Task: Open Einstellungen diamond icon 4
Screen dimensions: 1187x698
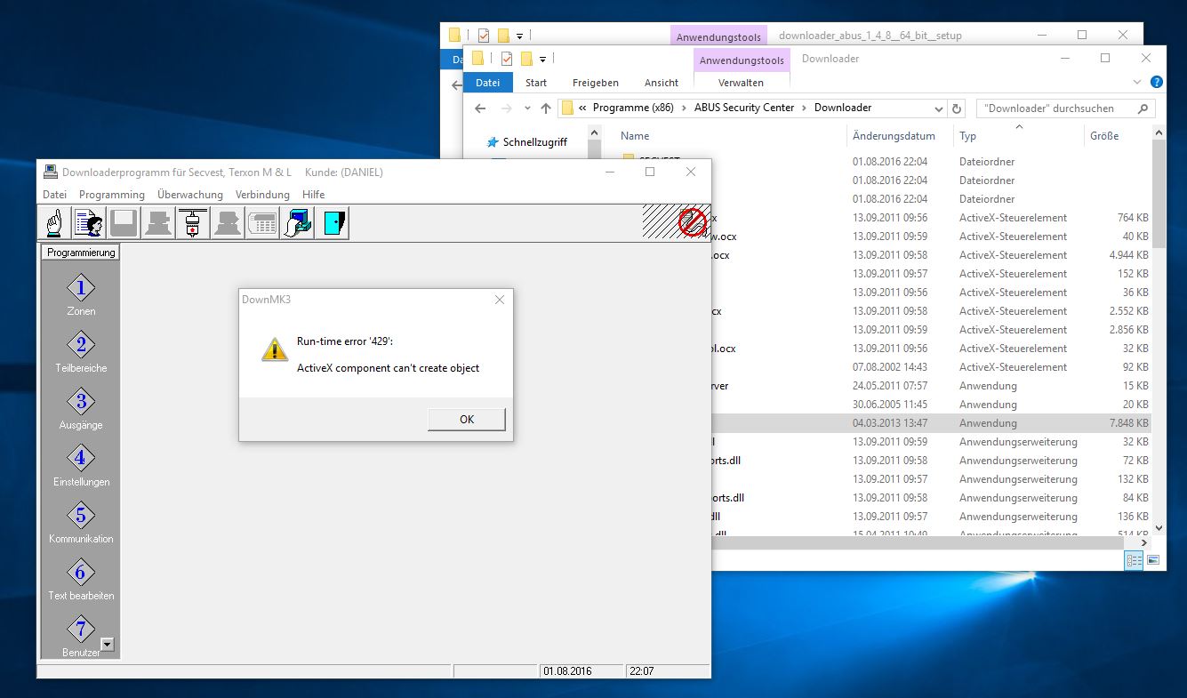Action: pyautogui.click(x=81, y=459)
